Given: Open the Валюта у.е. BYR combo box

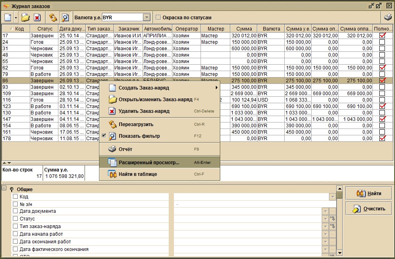Looking at the screenshot, I should coord(147,18).
